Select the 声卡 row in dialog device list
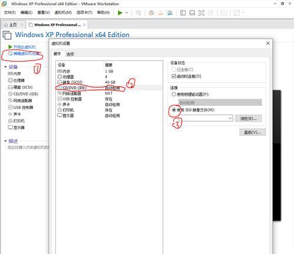294x254 pixels. pyautogui.click(x=109, y=105)
